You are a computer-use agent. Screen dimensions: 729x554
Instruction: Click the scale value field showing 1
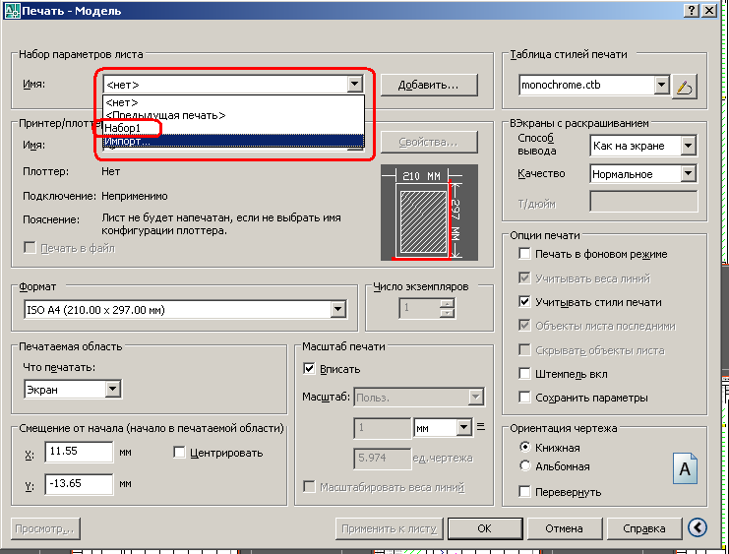click(x=383, y=427)
